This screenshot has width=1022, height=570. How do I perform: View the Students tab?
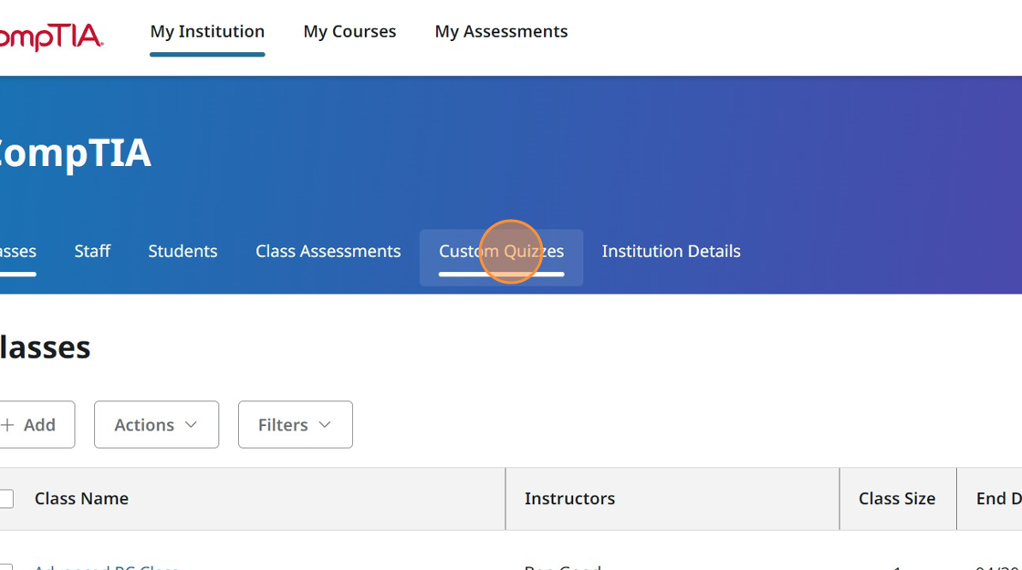182,251
